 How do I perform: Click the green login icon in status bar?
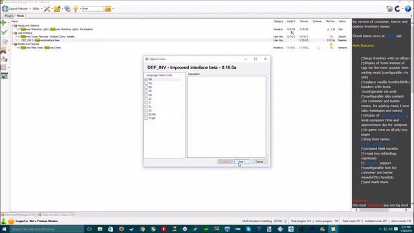(4, 221)
